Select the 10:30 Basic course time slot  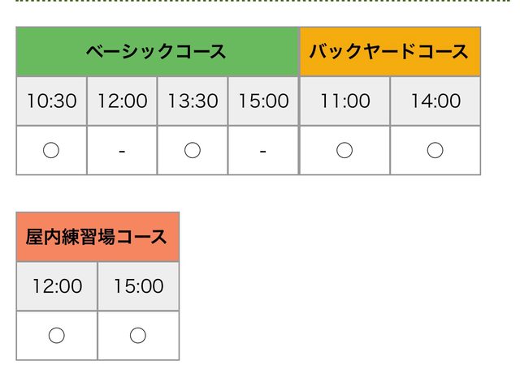pyautogui.click(x=51, y=101)
